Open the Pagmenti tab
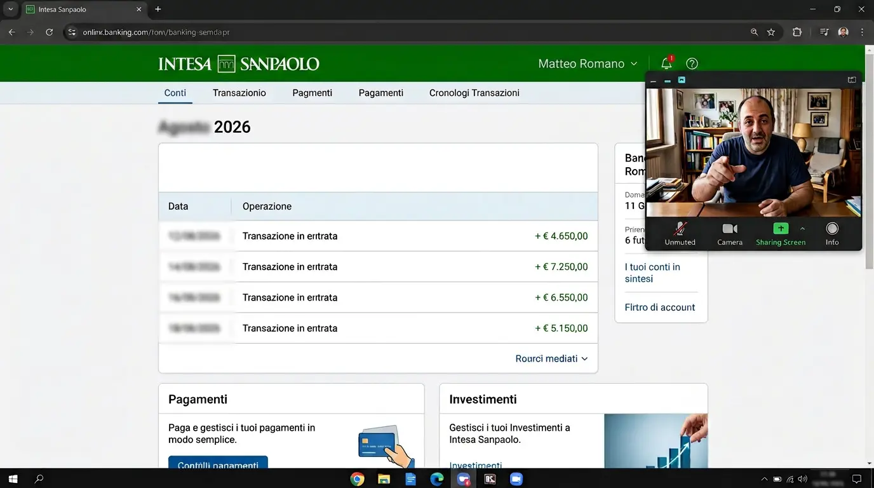Screen dimensions: 874x488 tap(312, 93)
